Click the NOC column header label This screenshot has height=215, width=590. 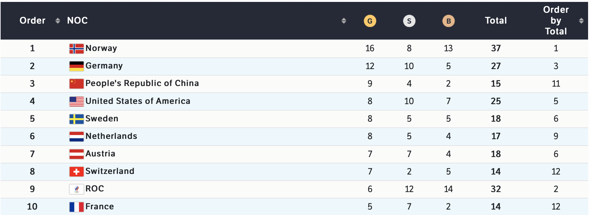(77, 20)
